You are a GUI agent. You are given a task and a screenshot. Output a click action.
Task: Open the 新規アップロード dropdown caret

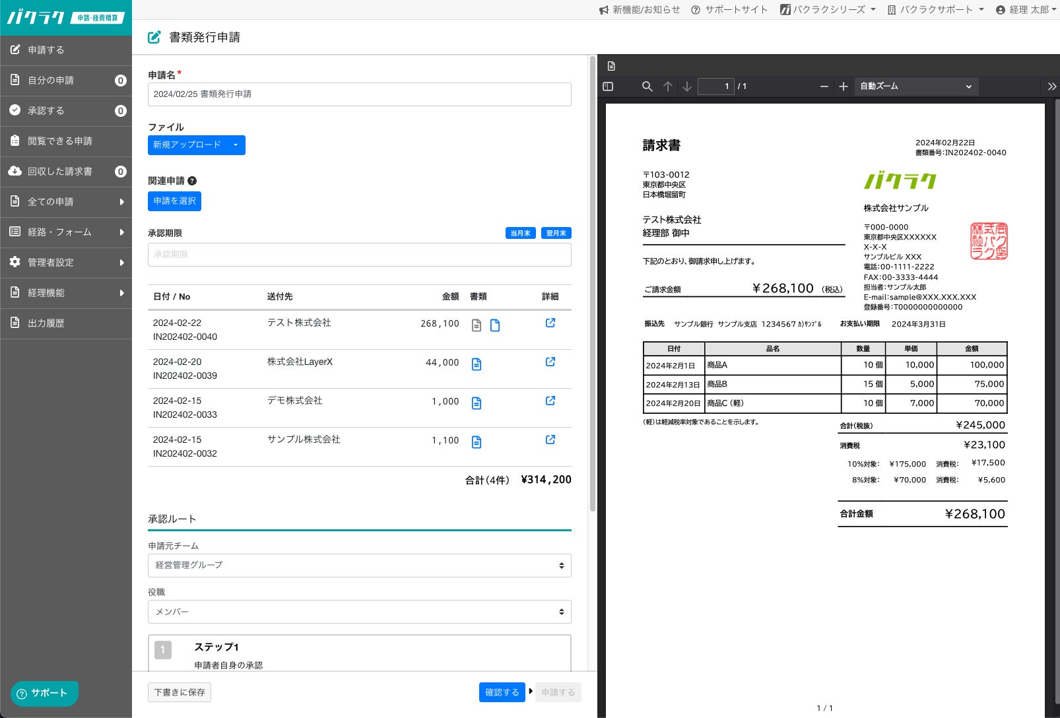pyautogui.click(x=236, y=145)
